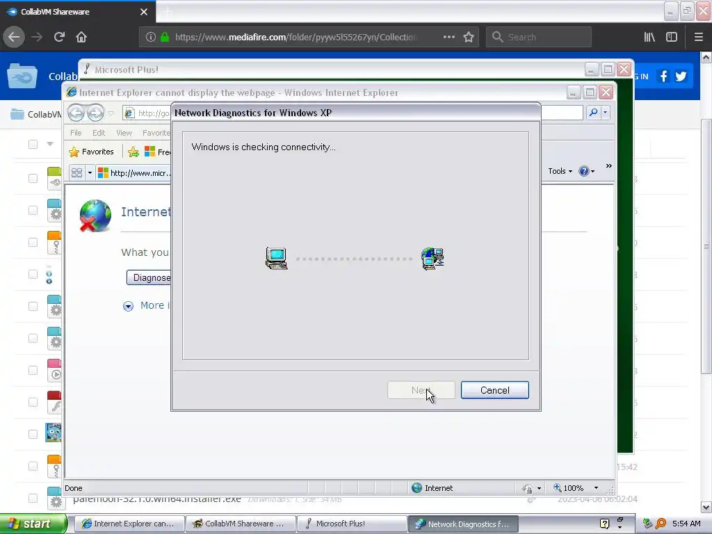Tick the select-all checkbox in MediaFire list
The width and height of the screenshot is (712, 534).
(33, 145)
